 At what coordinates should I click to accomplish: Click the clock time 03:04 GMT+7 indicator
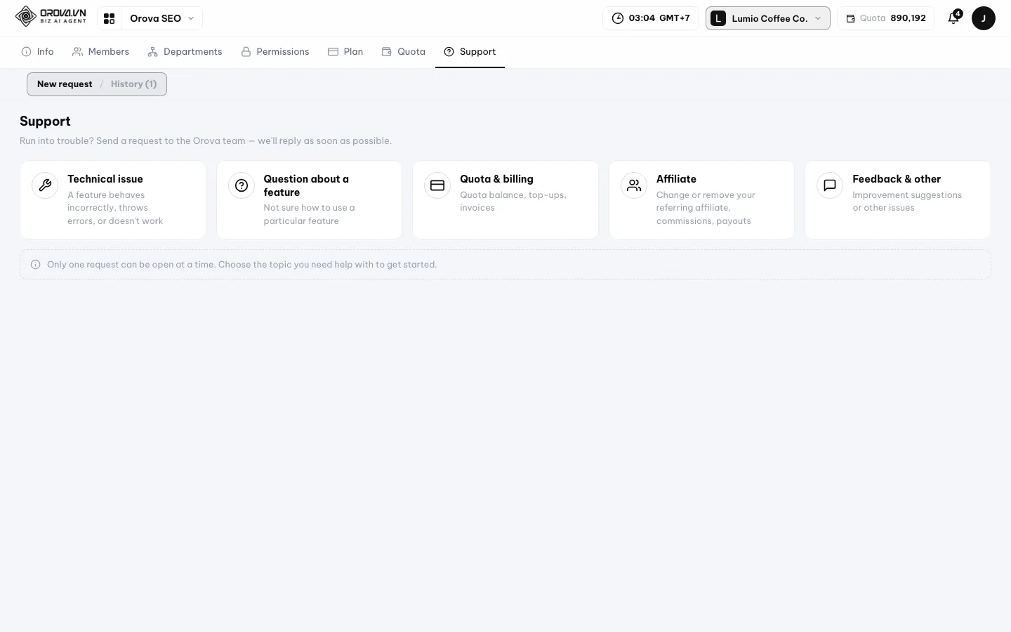point(651,18)
